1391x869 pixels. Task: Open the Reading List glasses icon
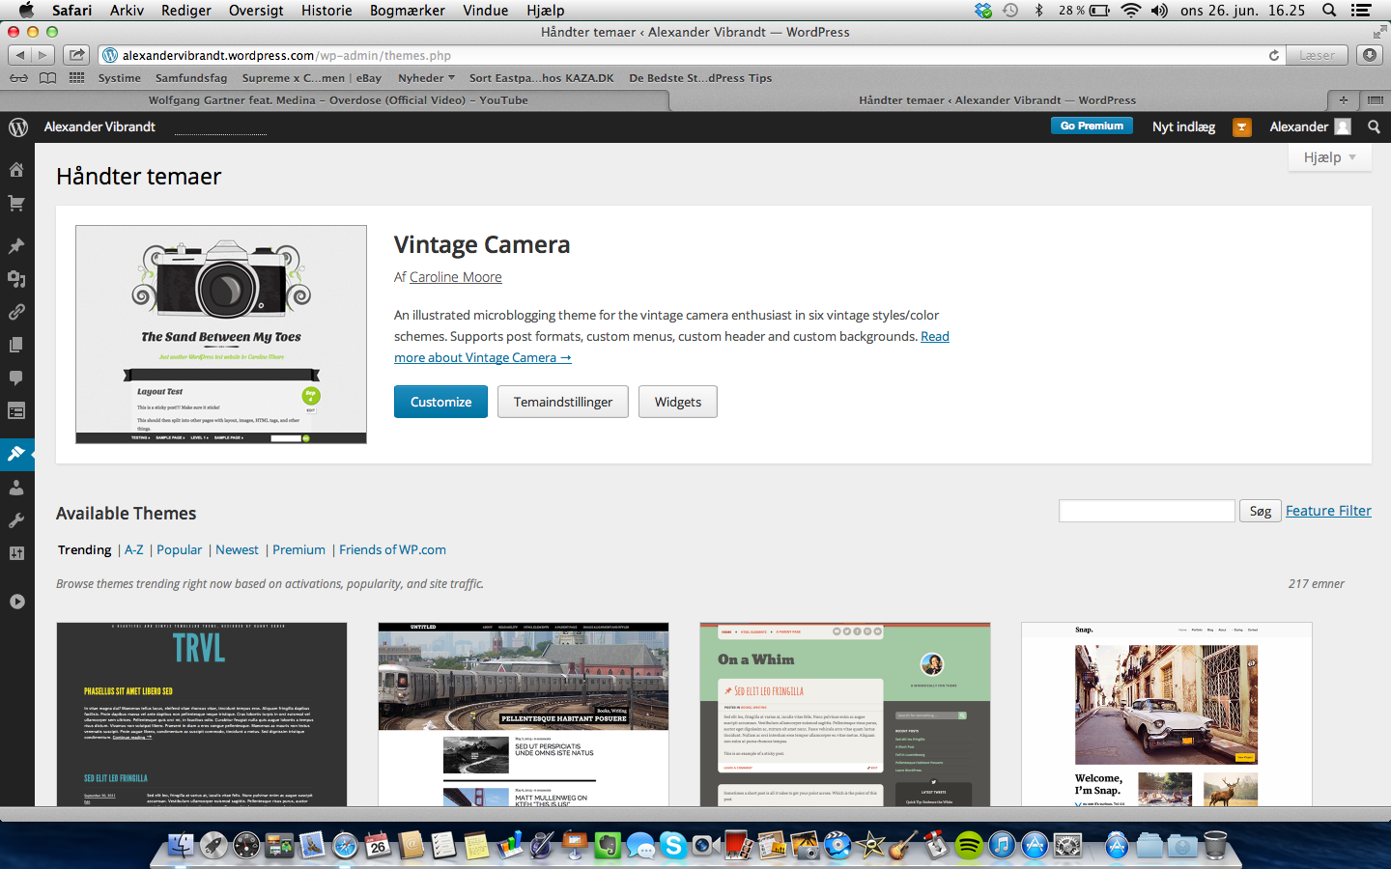click(x=18, y=78)
